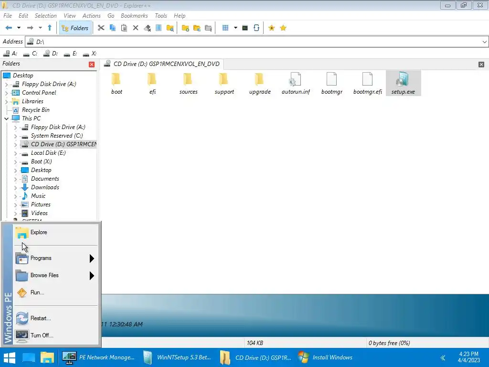Expand the Control Panel tree node
489x367 pixels.
pyautogui.click(x=6, y=93)
